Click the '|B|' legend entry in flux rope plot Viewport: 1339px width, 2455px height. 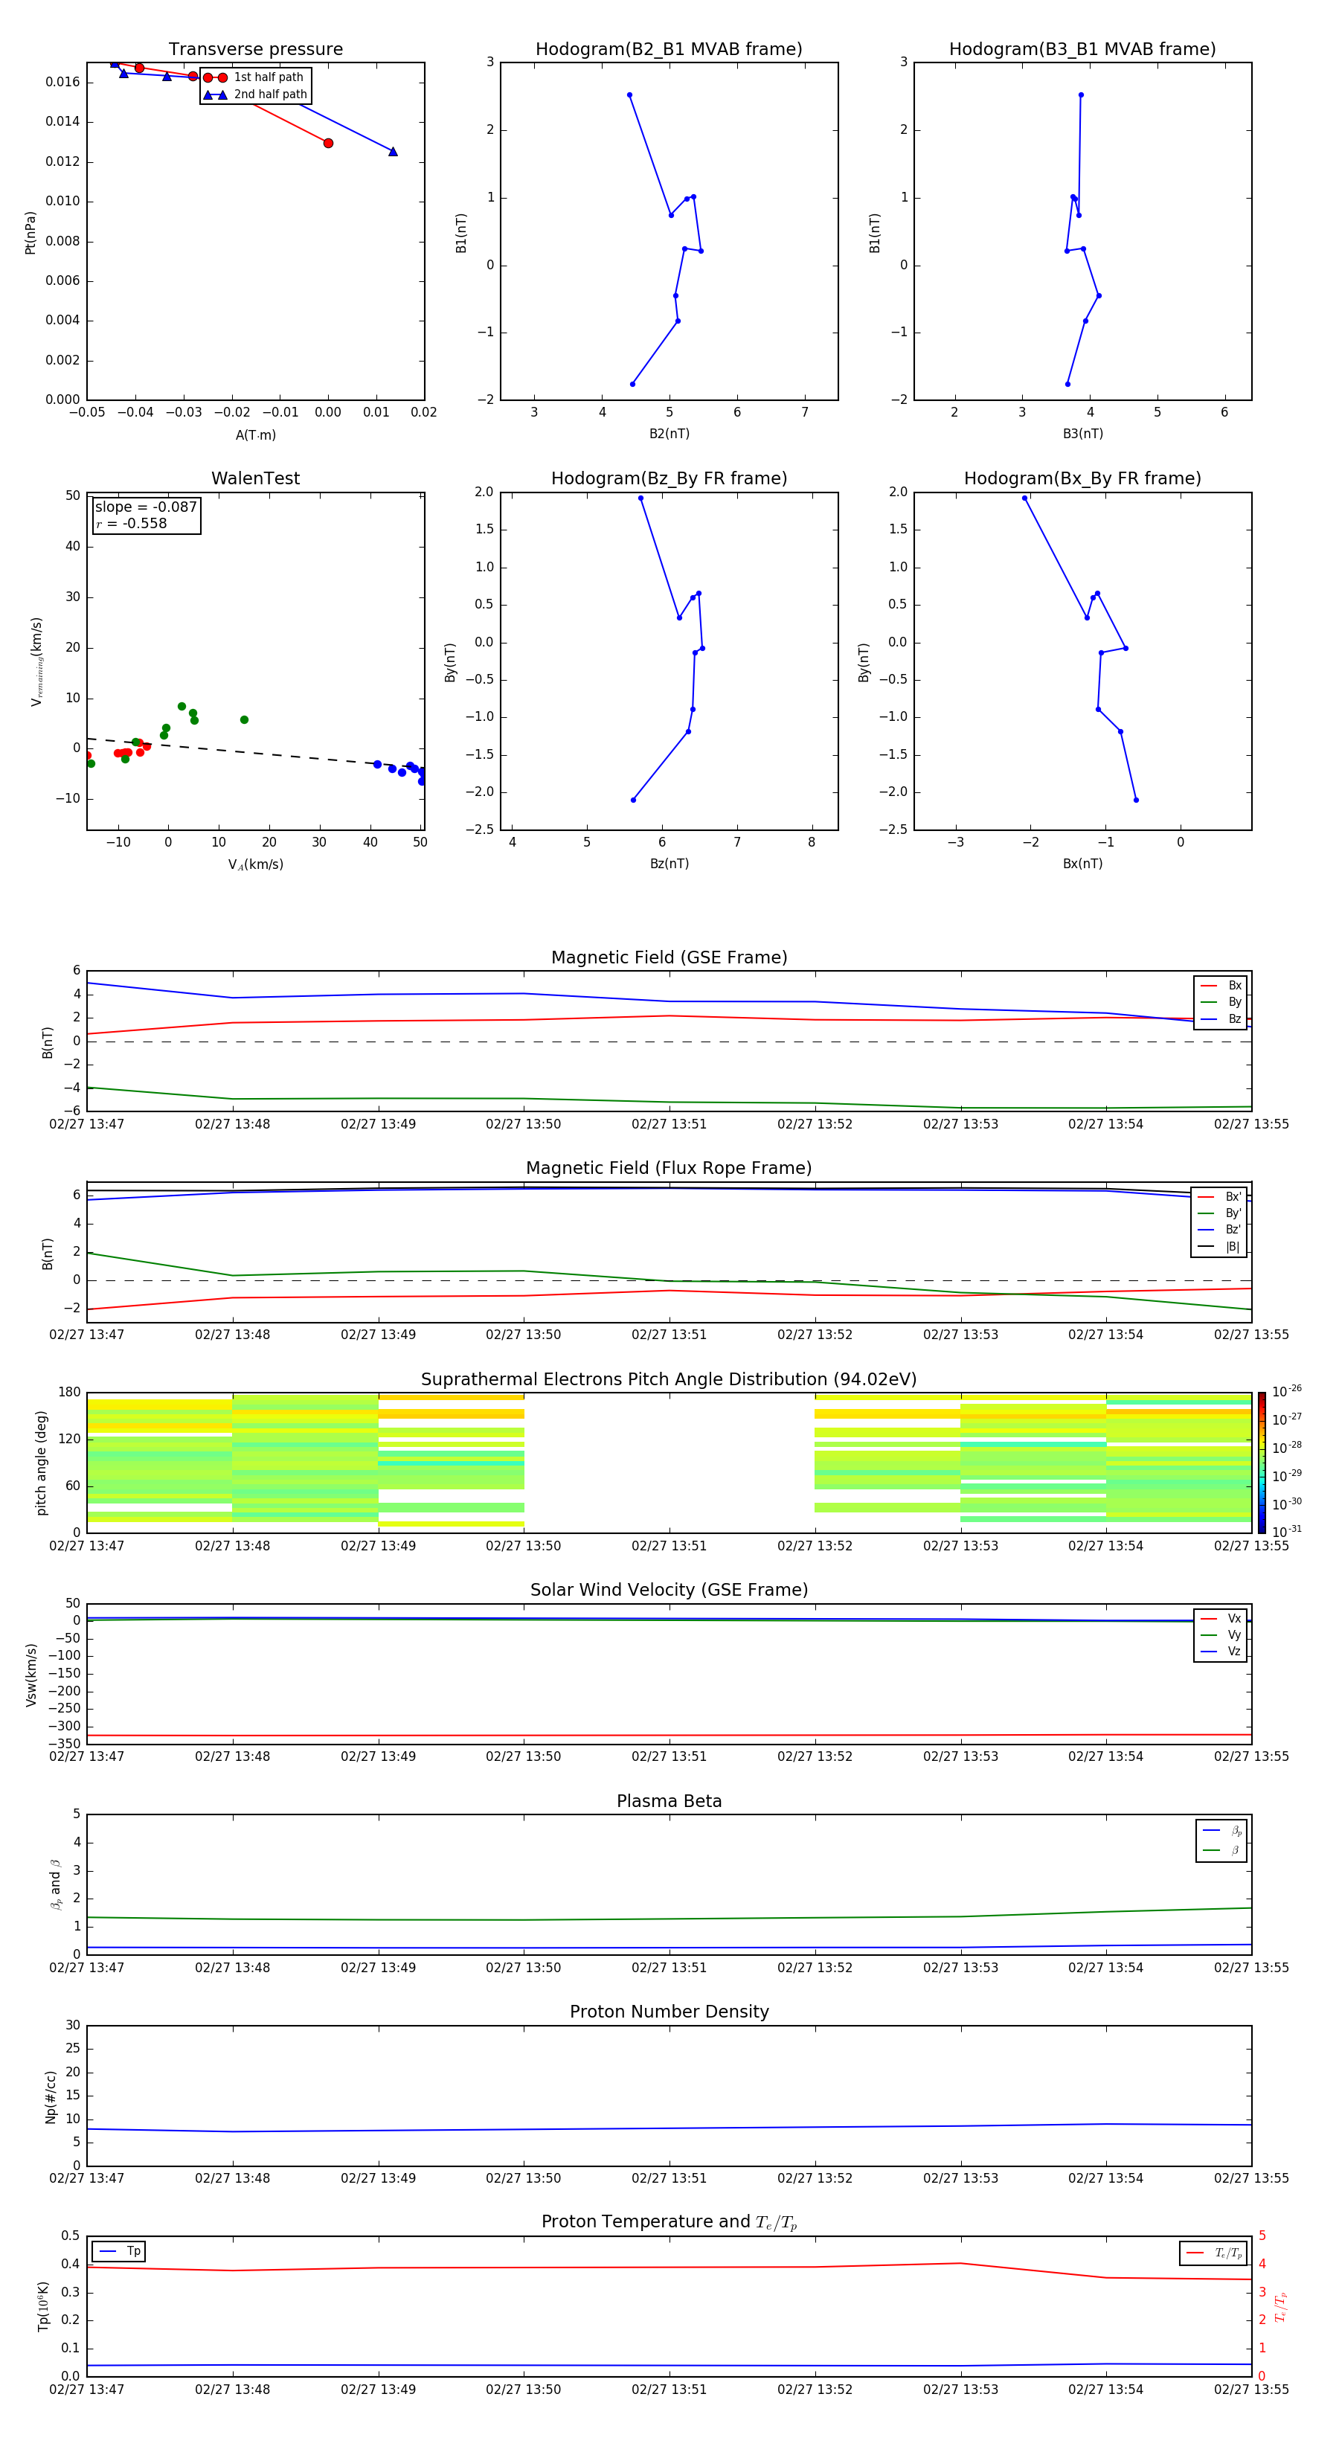click(x=1221, y=1247)
